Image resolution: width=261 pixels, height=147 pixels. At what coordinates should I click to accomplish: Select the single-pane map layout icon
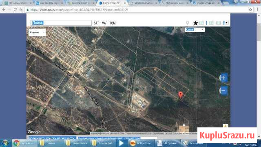[201, 23]
